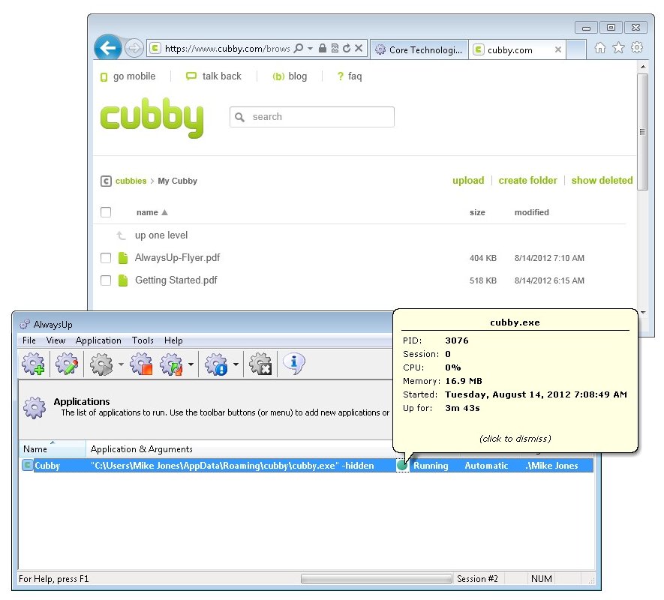
Task: Open the AlwaysUp-Flyer.pdf file
Action: pyautogui.click(x=177, y=258)
